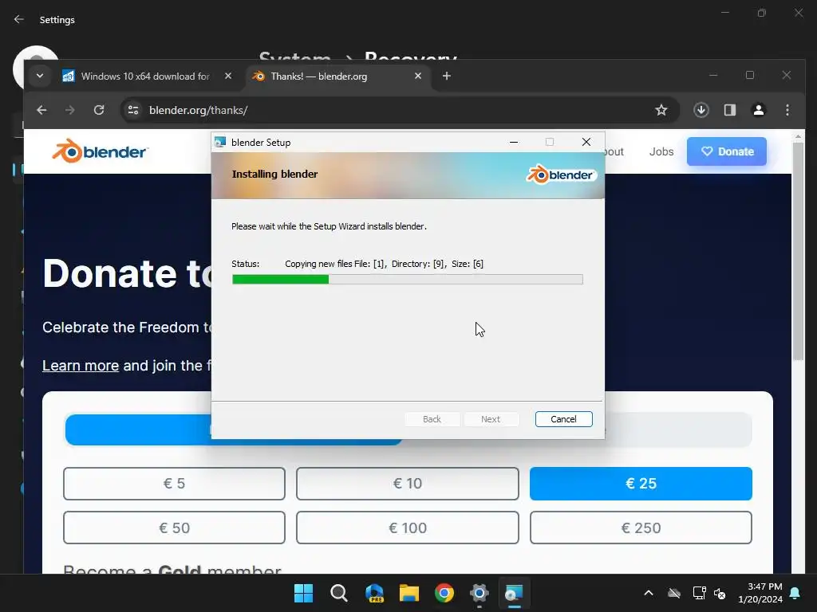Minimize the blender Setup dialog

click(x=514, y=142)
